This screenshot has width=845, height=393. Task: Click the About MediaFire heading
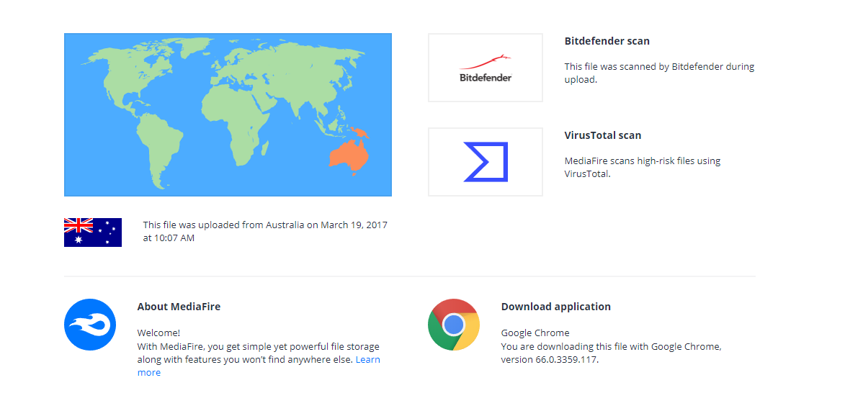pos(179,307)
